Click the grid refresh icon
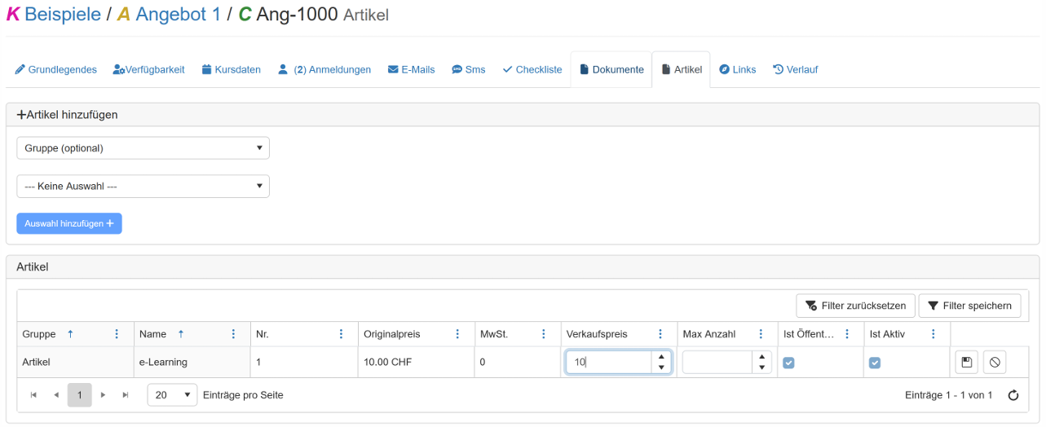This screenshot has width=1046, height=427. coord(1013,395)
